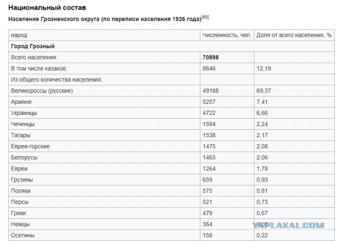Screen dimensions: 338x241
Task: Click the value 5257
Action: click(209, 102)
